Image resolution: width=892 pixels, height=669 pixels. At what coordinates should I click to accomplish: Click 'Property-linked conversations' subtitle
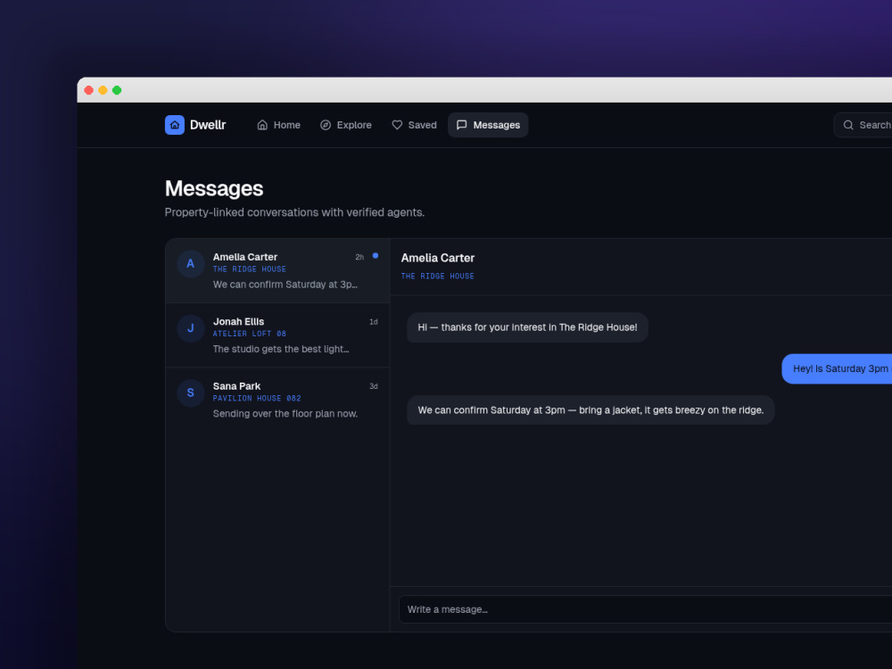[x=294, y=212]
